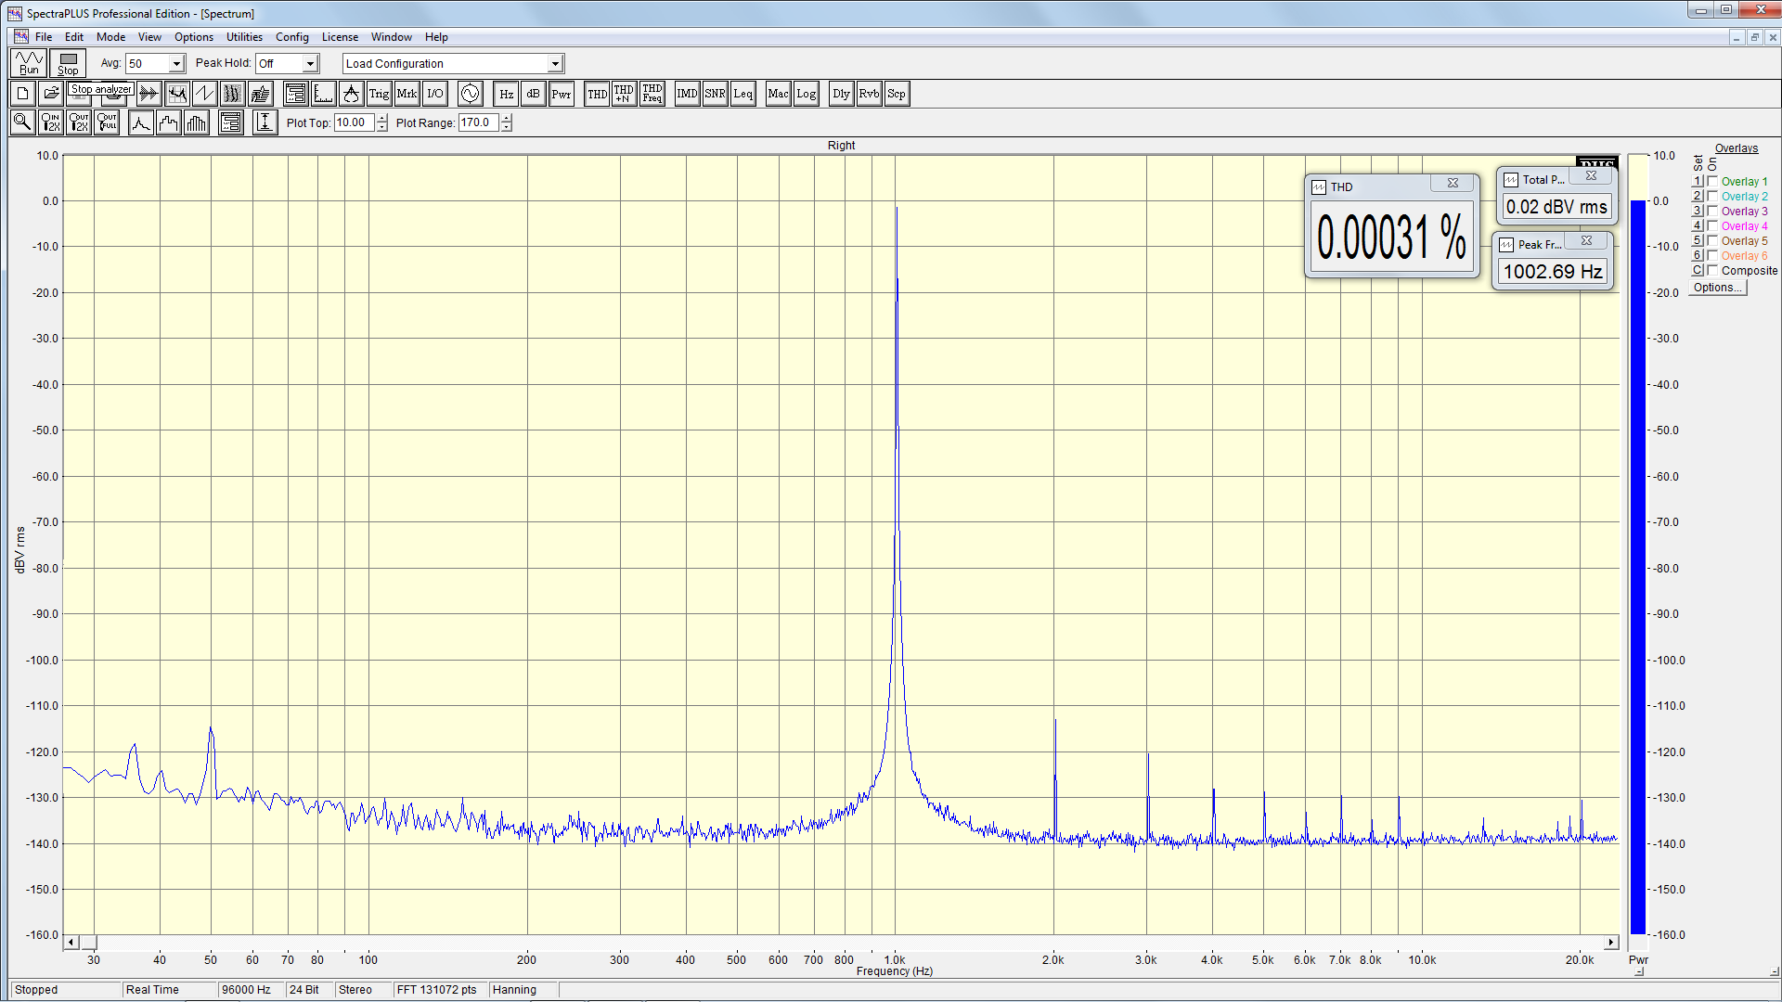Open the signal generator sine icon

click(471, 94)
